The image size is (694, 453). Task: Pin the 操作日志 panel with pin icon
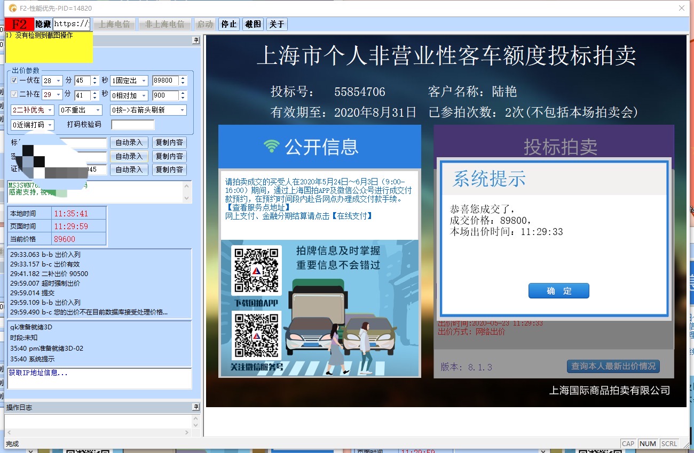(195, 407)
